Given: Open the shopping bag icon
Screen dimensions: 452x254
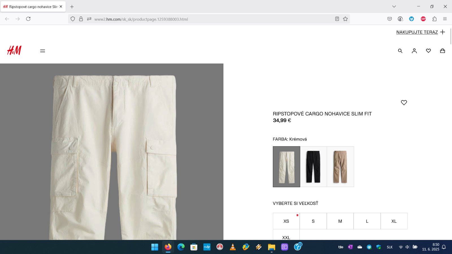Looking at the screenshot, I should [442, 51].
